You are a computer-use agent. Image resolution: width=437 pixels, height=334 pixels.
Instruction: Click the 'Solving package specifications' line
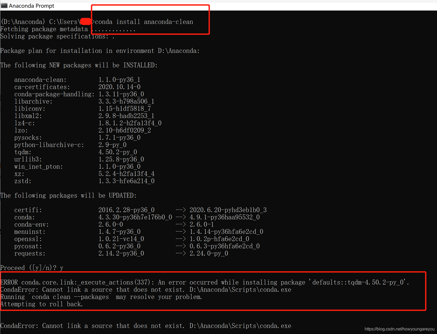coord(57,36)
